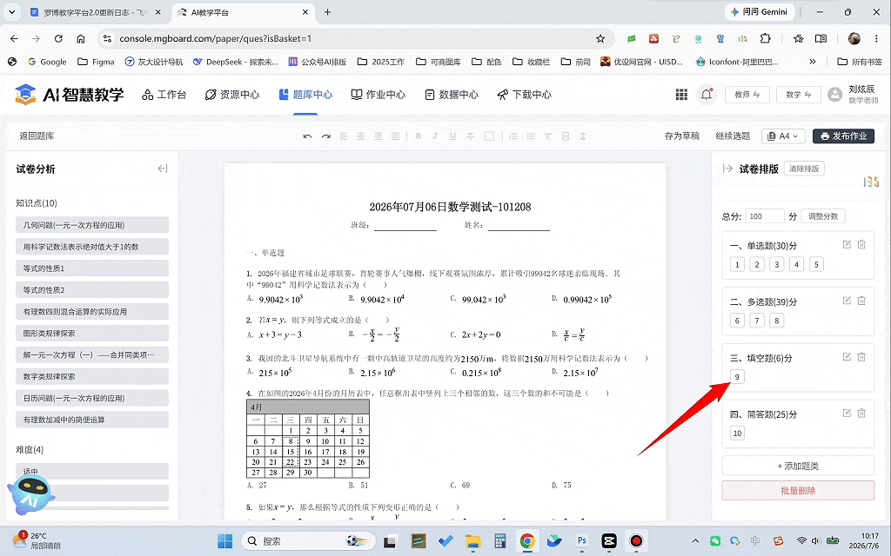Click the border box icon in the toolbar
This screenshot has width=891, height=556.
[489, 136]
